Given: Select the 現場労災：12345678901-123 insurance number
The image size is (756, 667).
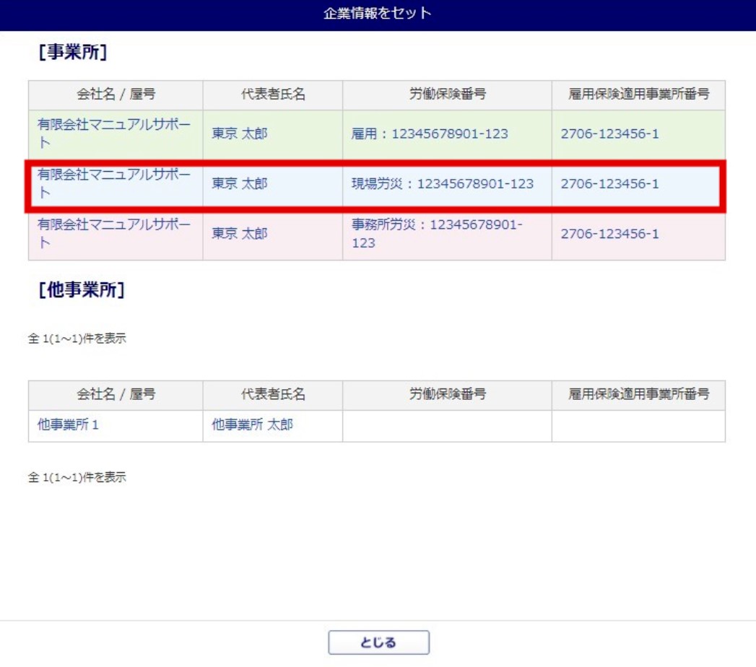Looking at the screenshot, I should [x=443, y=183].
